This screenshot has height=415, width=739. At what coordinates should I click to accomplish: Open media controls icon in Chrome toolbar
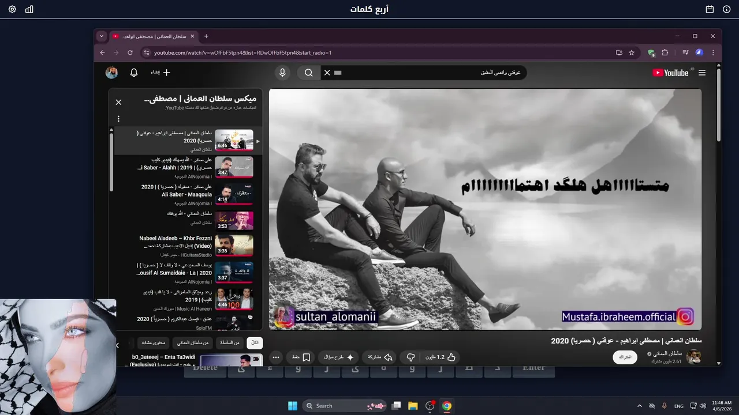[685, 52]
